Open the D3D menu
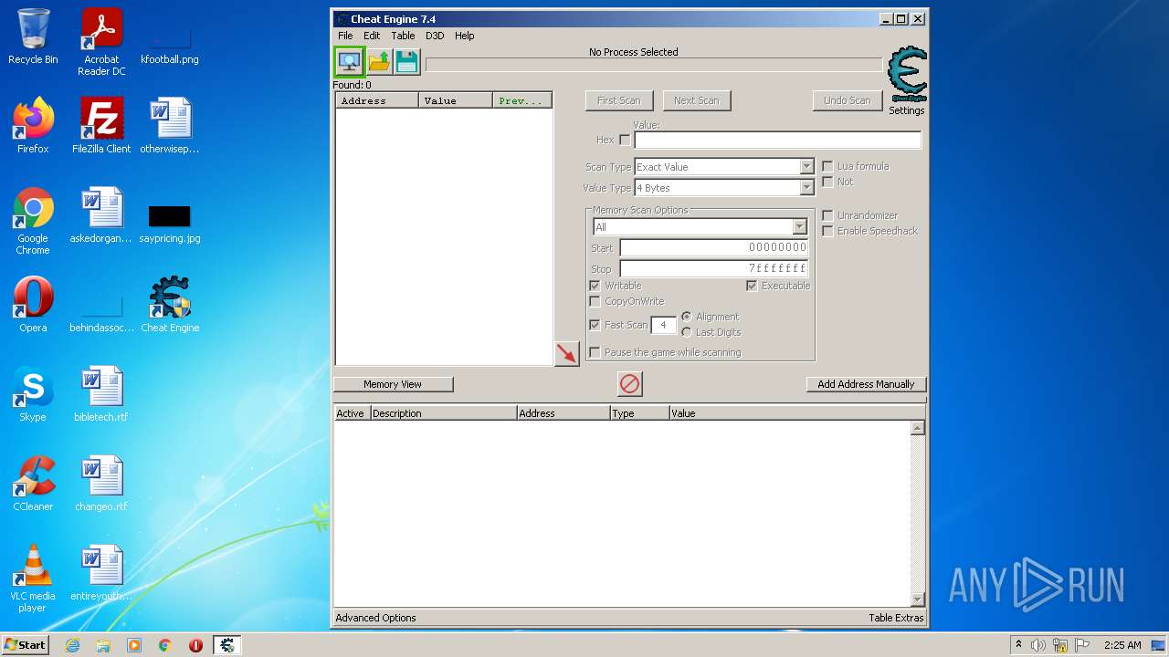This screenshot has height=657, width=1169. (435, 36)
